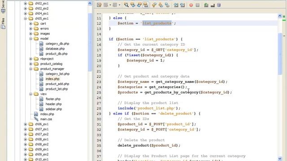Click the greyed Back navigation icon

(106, 5)
